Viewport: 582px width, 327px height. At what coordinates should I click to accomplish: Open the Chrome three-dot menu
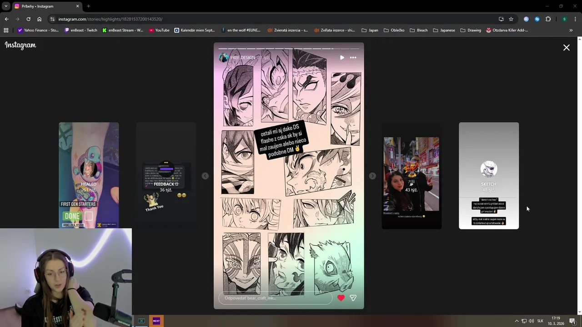coord(576,19)
